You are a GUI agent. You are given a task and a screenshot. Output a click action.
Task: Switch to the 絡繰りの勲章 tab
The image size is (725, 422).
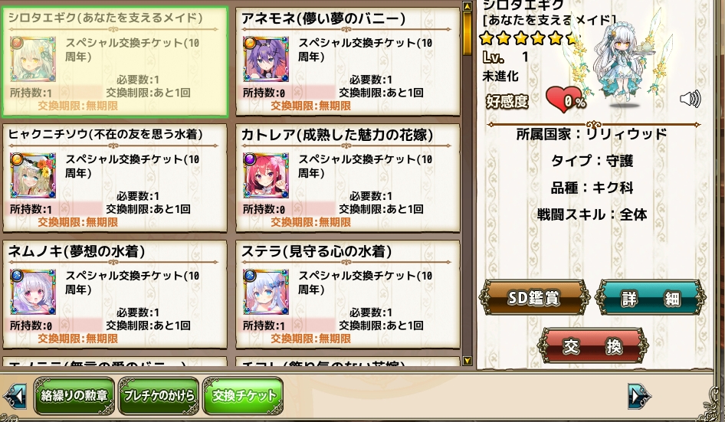[x=74, y=396]
